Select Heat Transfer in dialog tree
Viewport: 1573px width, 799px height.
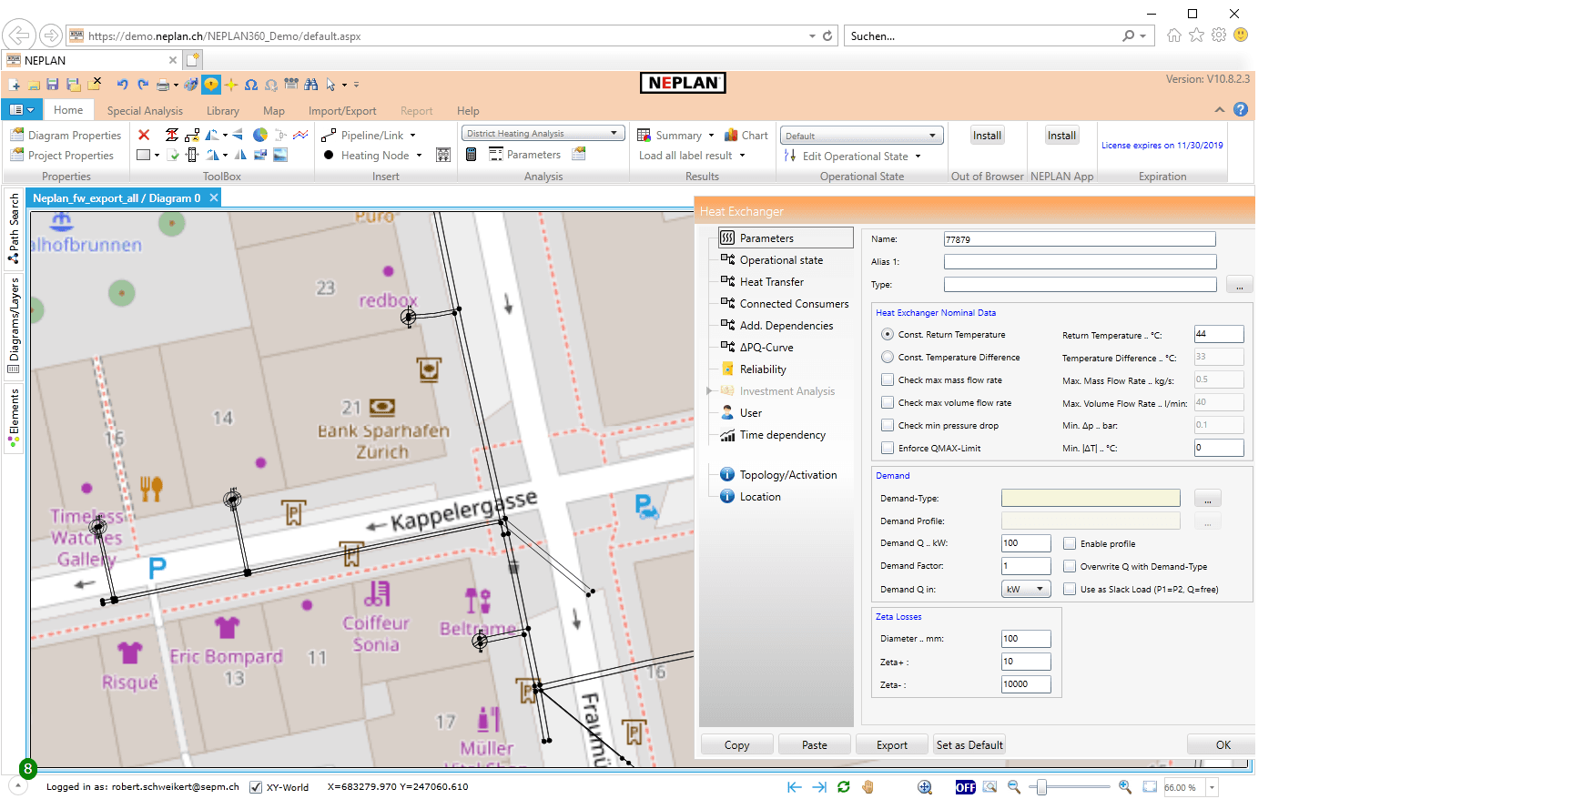tap(772, 282)
